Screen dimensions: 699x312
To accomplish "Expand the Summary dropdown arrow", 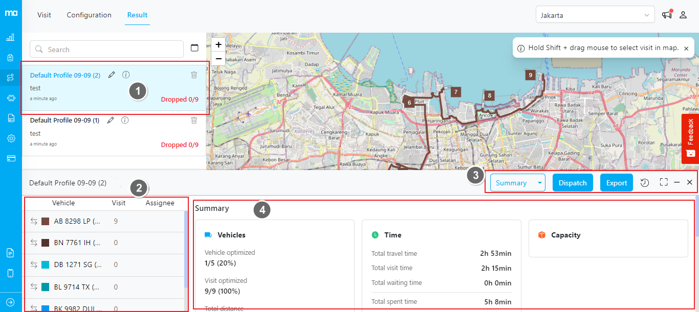I will coord(539,183).
